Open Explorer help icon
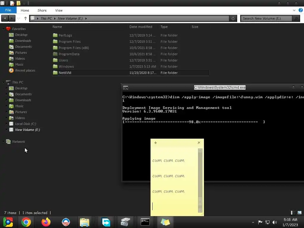The width and height of the screenshot is (304, 228). coord(300,10)
